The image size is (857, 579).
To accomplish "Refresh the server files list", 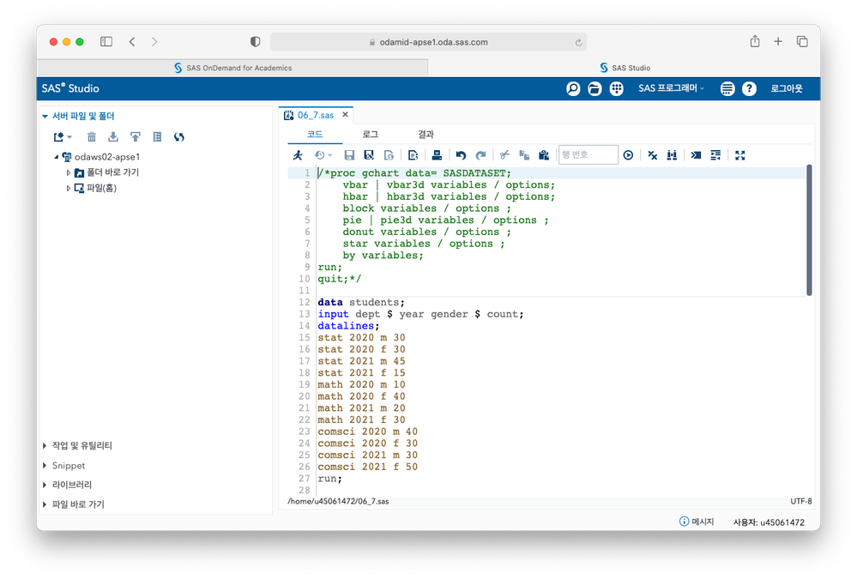I will [179, 136].
